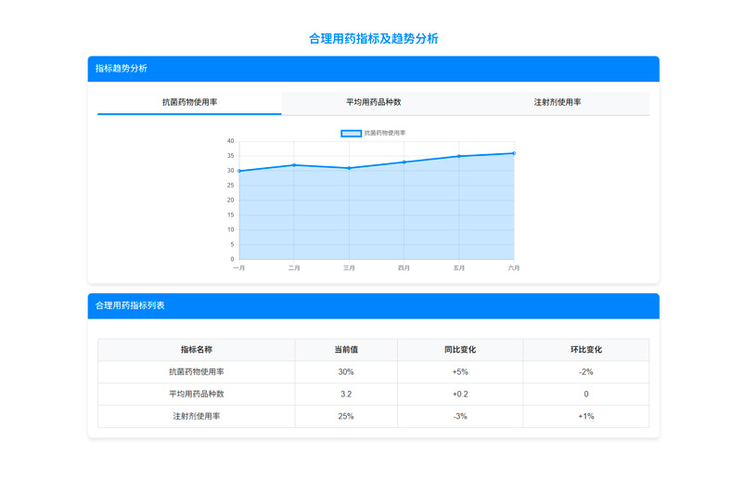
Task: Click the +5% year-over-year cell
Action: click(x=460, y=372)
